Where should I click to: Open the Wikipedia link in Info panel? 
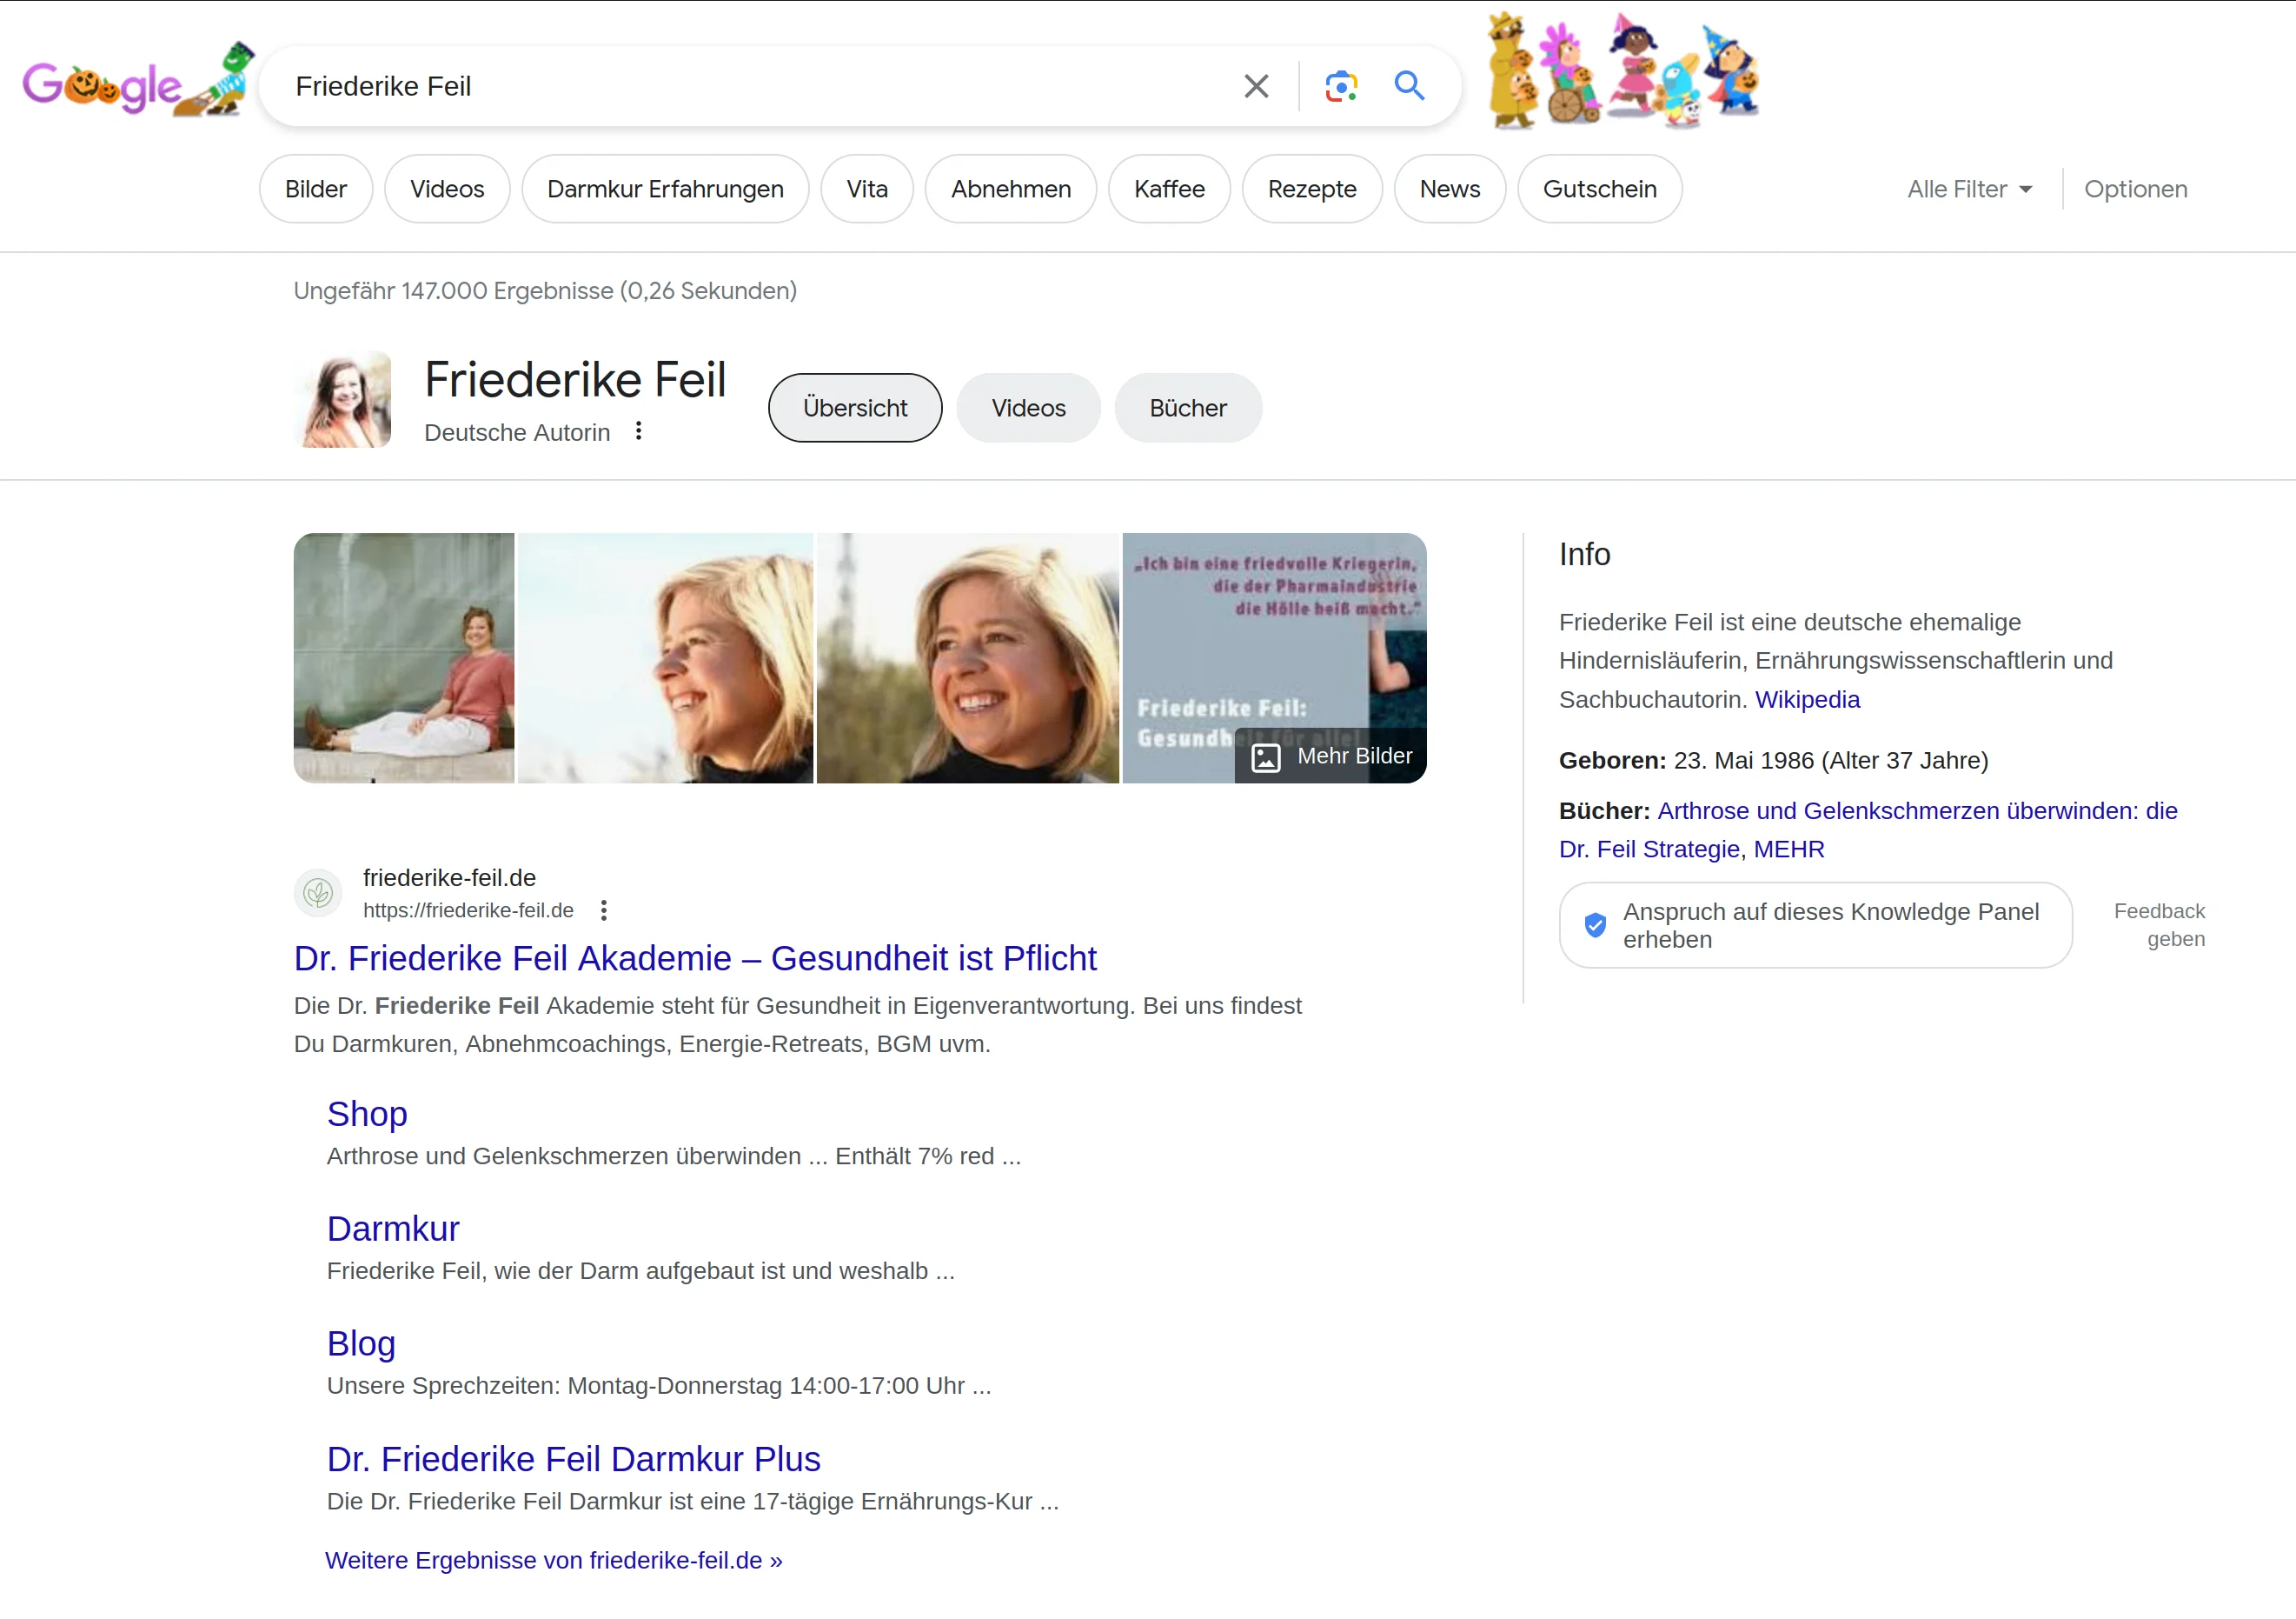[x=1807, y=699]
